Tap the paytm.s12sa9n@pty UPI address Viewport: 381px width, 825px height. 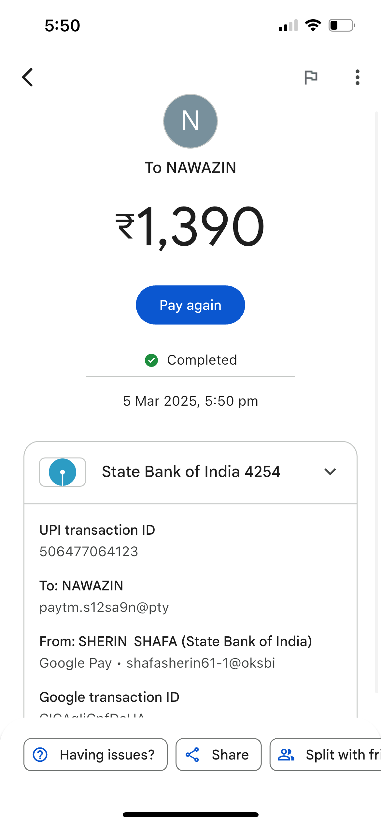[x=104, y=607]
